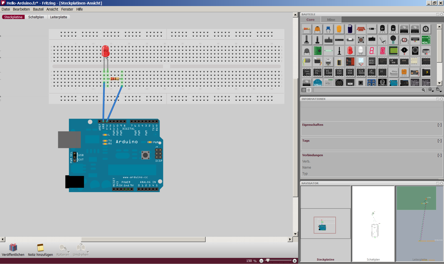Viewport: 444px width, 264px height.
Task: Collapse the Verbindungen section
Action: (440, 155)
